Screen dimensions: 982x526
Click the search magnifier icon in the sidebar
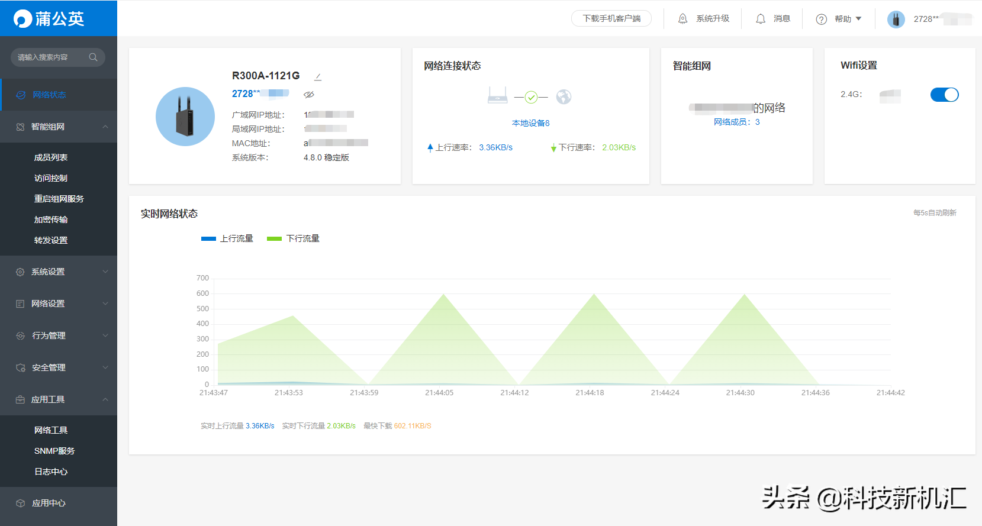93,57
